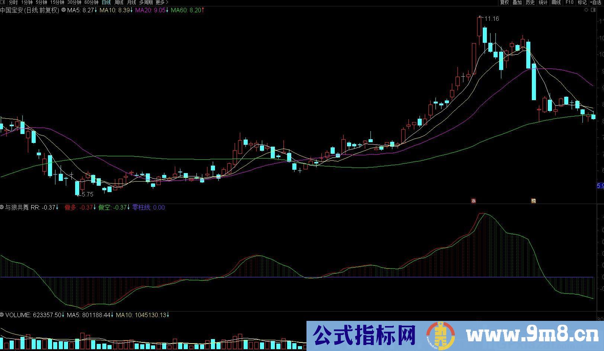Click the diamond icon at chart corner

587,10
